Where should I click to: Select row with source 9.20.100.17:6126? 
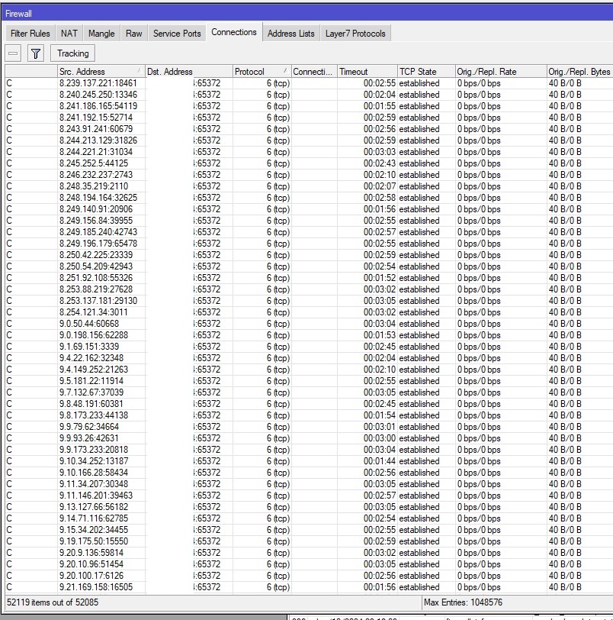click(x=309, y=576)
